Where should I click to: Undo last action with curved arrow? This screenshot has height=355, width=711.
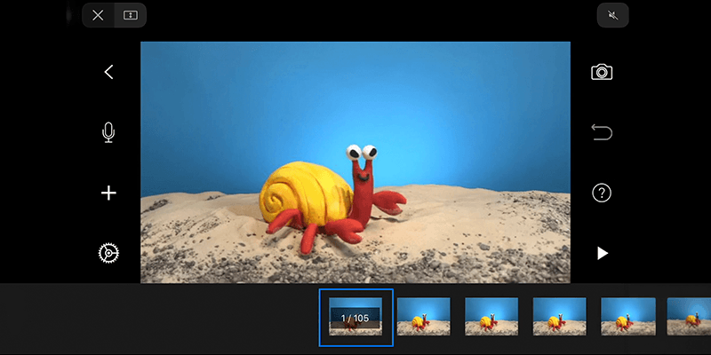pyautogui.click(x=602, y=132)
